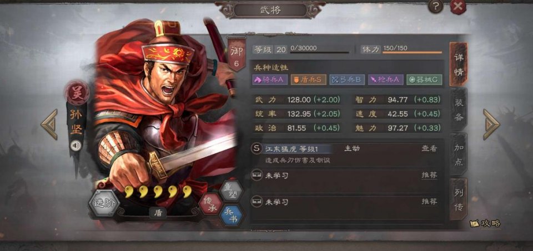Go to the previous general arrow
The image size is (533, 251).
click(49, 125)
